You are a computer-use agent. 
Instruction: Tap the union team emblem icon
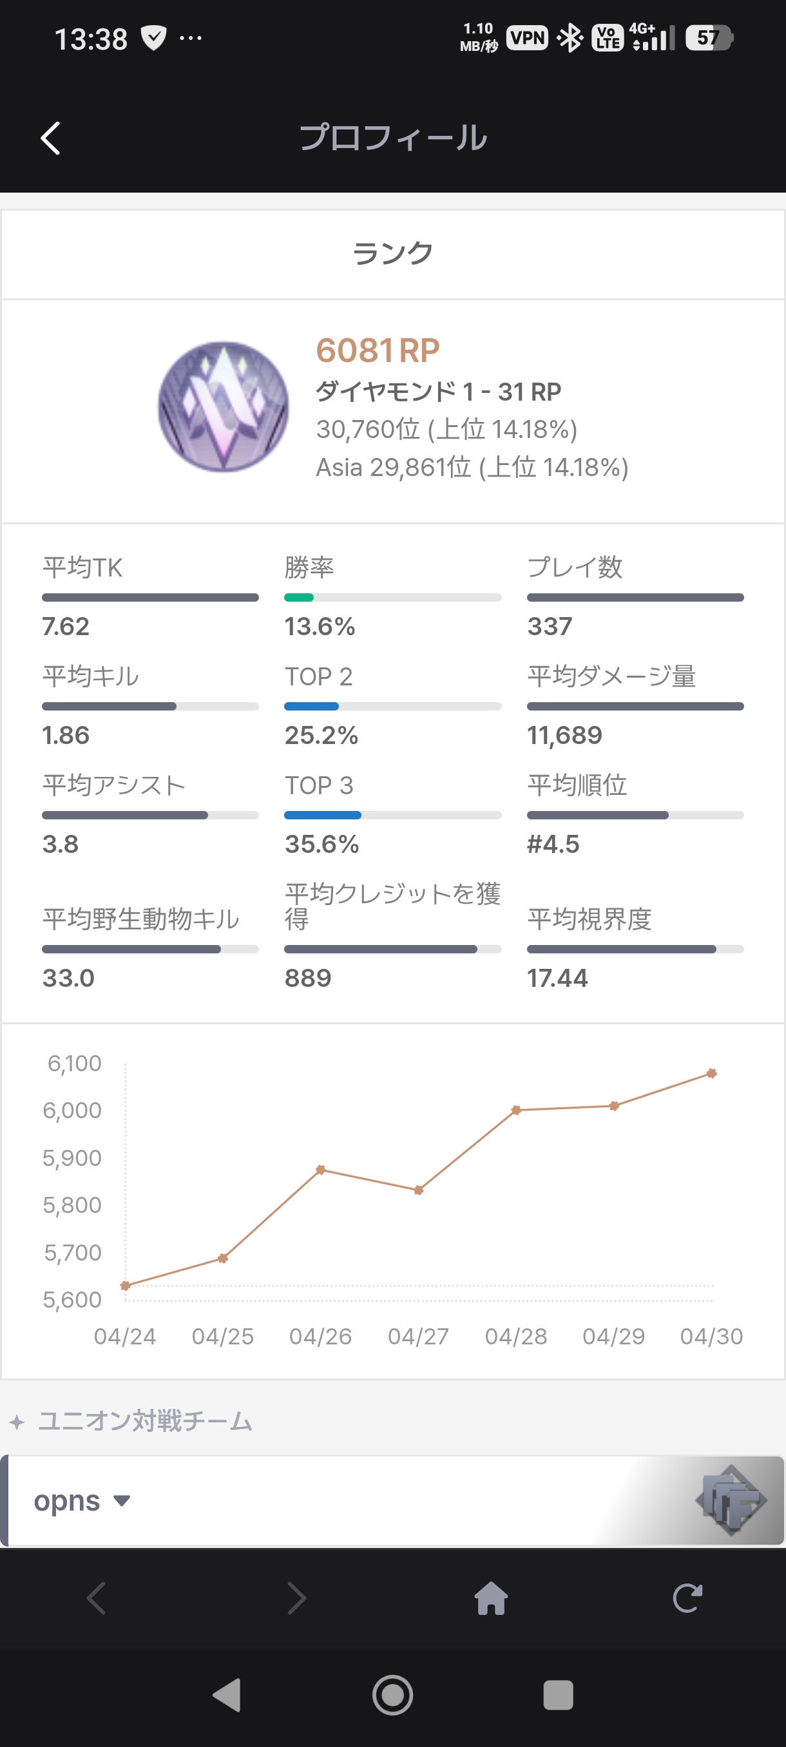731,1501
